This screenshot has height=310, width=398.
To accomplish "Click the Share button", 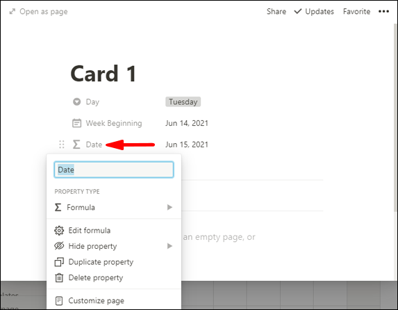I will [276, 11].
